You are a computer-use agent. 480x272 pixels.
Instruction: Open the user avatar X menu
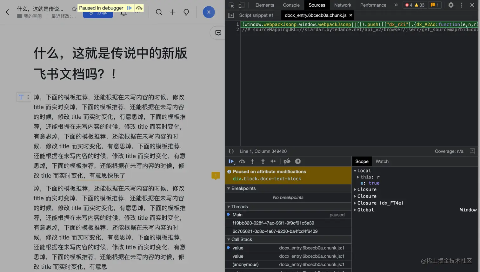pos(209,12)
